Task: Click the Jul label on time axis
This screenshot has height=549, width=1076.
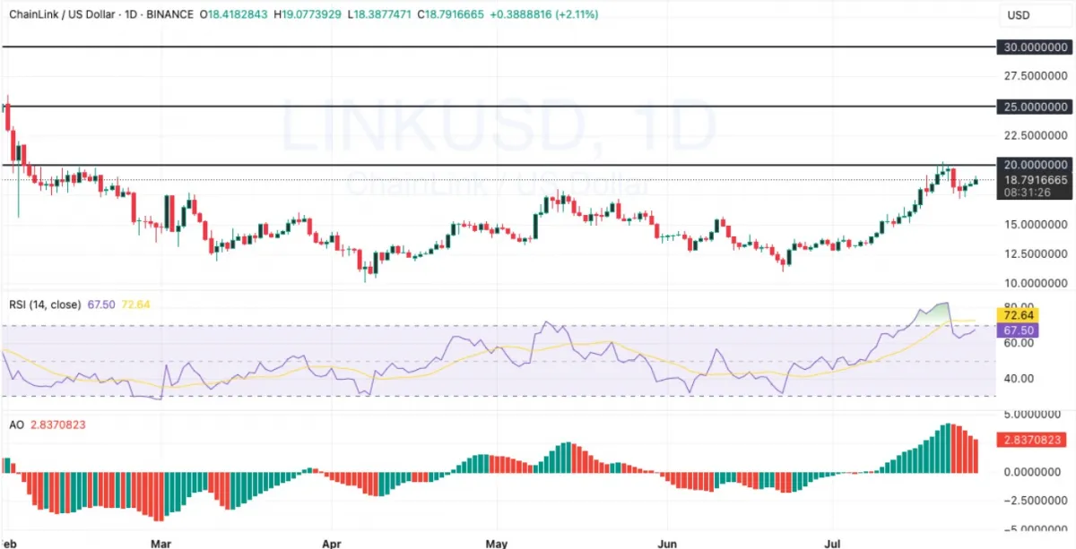Action: pos(830,543)
